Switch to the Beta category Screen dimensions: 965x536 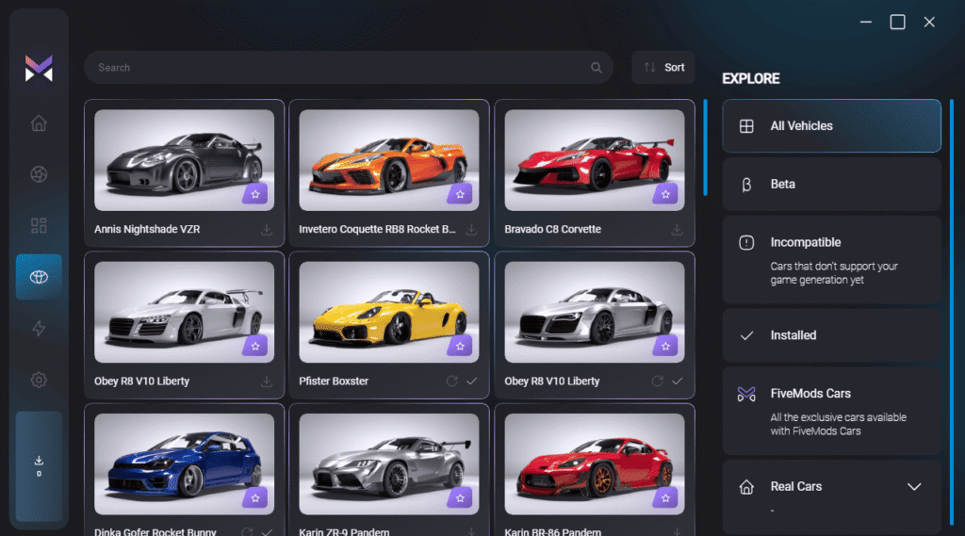[x=831, y=184]
